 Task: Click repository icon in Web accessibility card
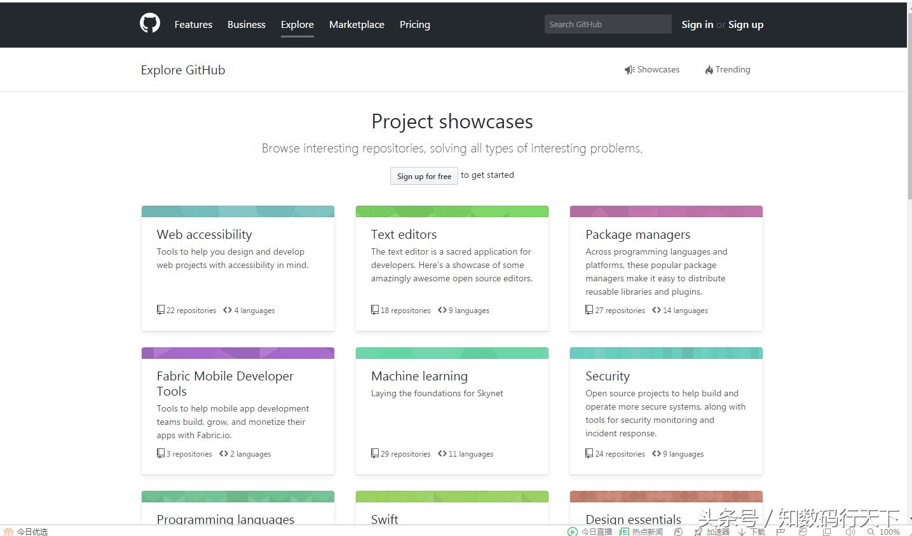click(161, 310)
